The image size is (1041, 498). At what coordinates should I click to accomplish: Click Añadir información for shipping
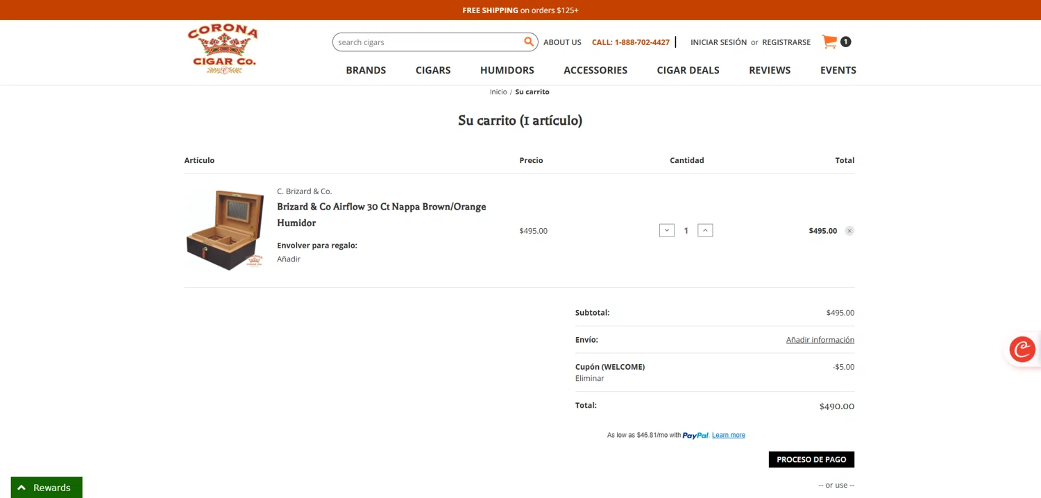[x=820, y=340]
